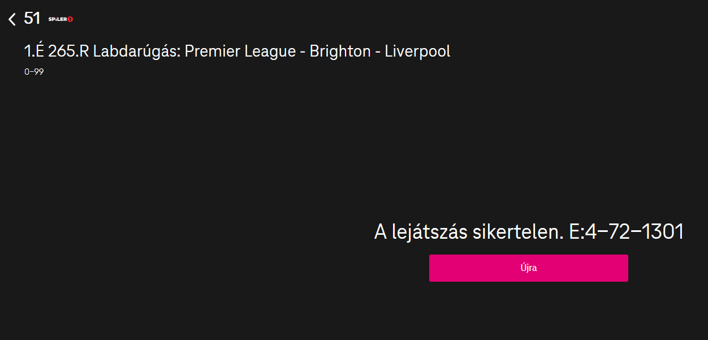This screenshot has height=340, width=708.
Task: Click 'Premier League' in the program title
Action: pyautogui.click(x=240, y=51)
